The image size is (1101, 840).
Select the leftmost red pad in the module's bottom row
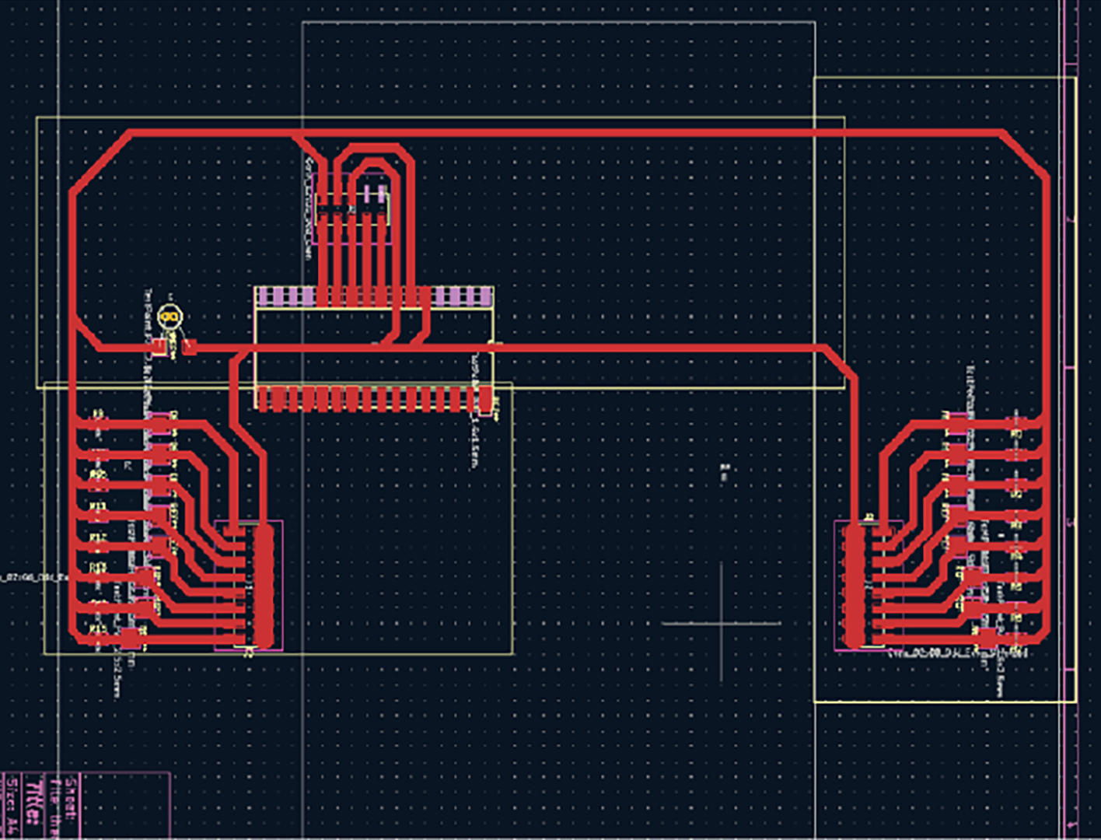263,399
